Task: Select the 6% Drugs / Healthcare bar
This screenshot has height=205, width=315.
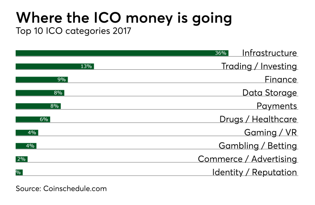Action: (33, 119)
